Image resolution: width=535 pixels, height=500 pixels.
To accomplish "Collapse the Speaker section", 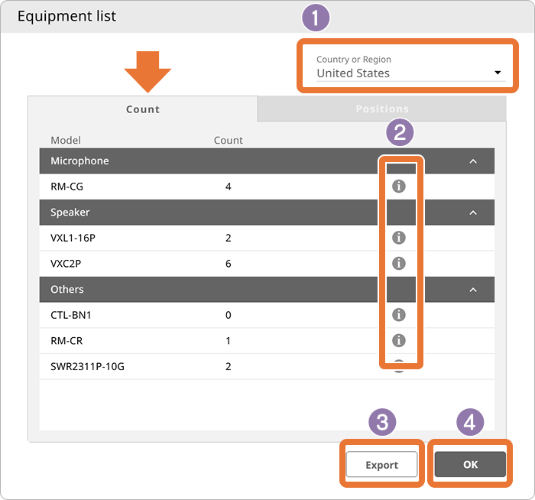I will pos(473,213).
